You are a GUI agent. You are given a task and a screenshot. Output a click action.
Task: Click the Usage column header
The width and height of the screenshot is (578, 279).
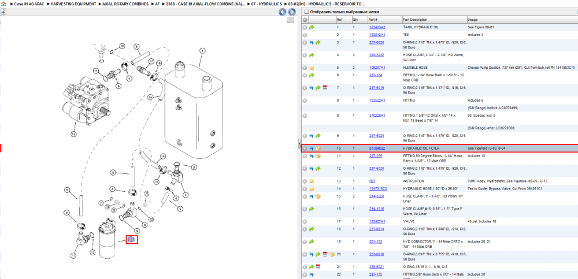click(x=521, y=20)
